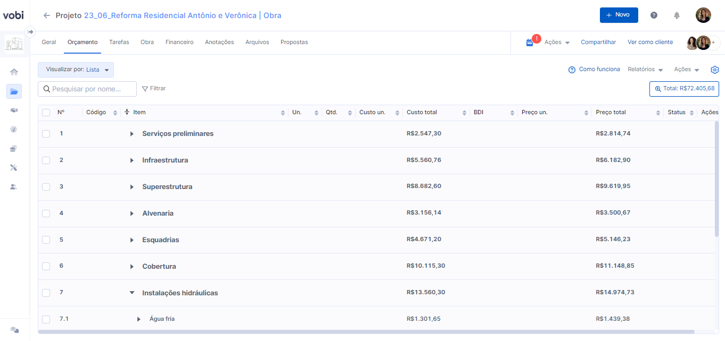
Task: Expand the Cobertura group
Action: 132,267
